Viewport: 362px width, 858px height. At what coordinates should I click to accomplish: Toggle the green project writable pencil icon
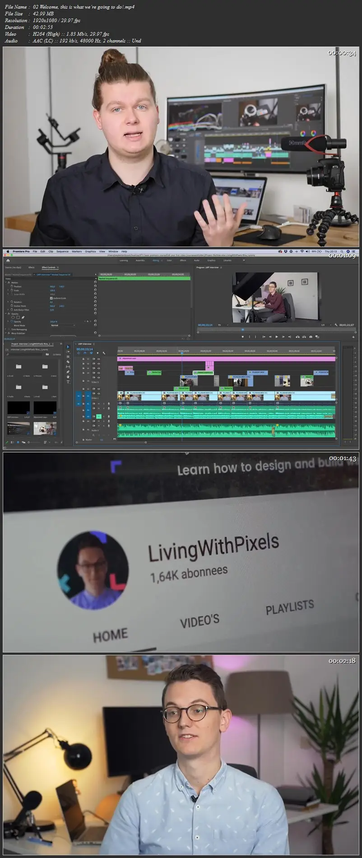7,442
